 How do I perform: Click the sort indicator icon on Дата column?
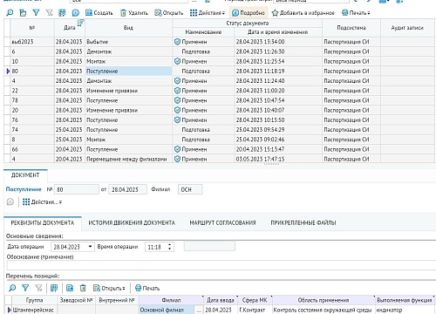pos(81,23)
